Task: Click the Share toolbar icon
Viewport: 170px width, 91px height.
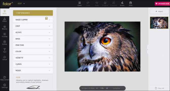Action: pyautogui.click(x=122, y=4)
